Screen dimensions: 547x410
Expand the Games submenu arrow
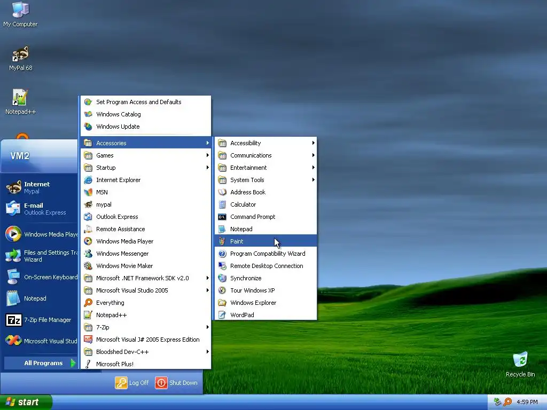[208, 155]
